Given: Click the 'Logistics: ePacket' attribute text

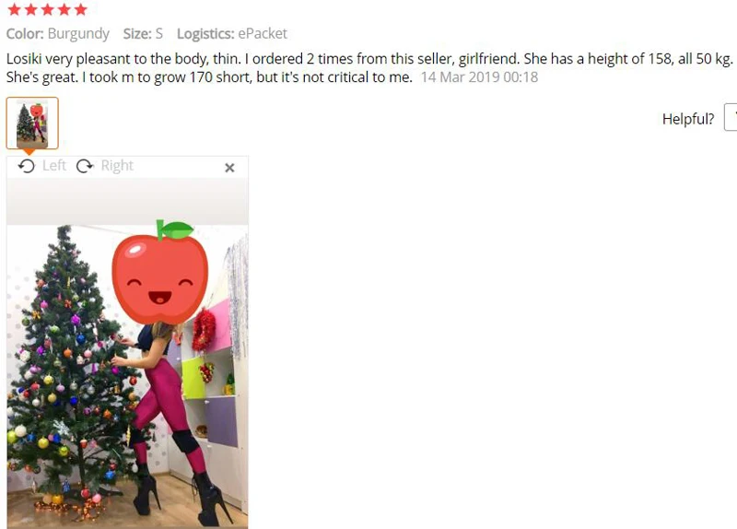Looking at the screenshot, I should tap(232, 34).
